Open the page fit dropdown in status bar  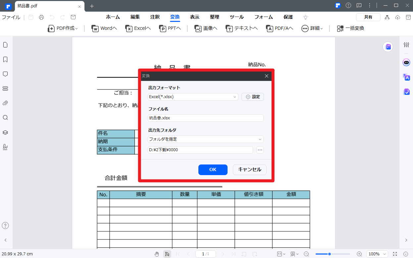pos(281,254)
